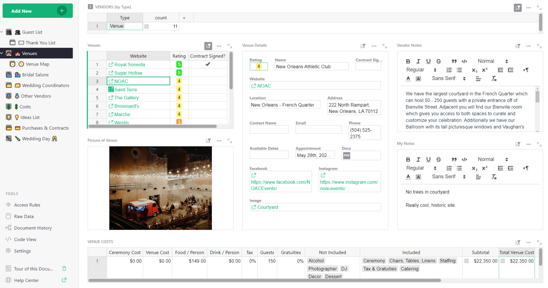Start numbered list in Vendor Notes editor
This screenshot has width=548, height=288.
[449, 70]
